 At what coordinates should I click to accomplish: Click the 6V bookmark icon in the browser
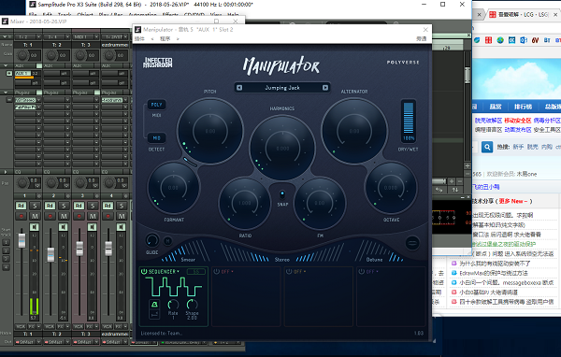coord(535,40)
